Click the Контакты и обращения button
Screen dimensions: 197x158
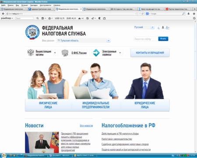[150, 53]
